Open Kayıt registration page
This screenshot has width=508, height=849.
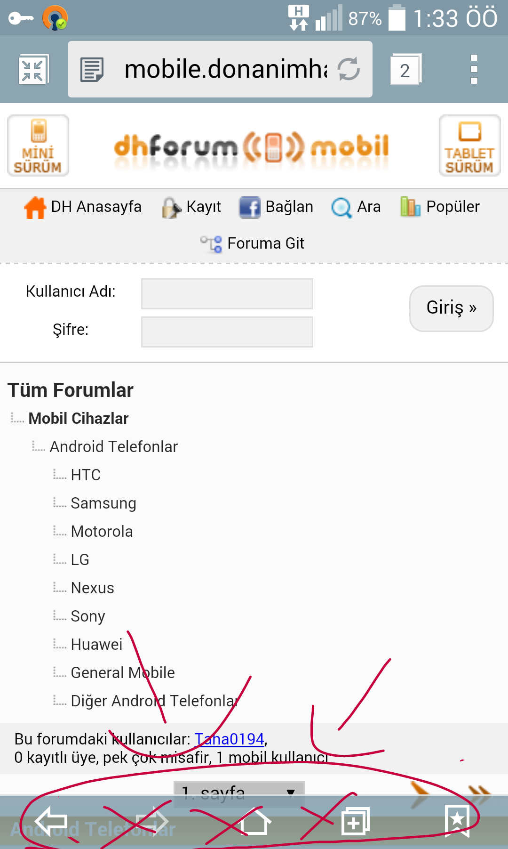191,207
